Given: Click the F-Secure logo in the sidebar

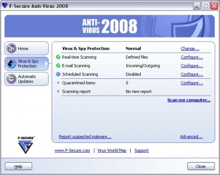Looking at the screenshot, I should (26, 145).
